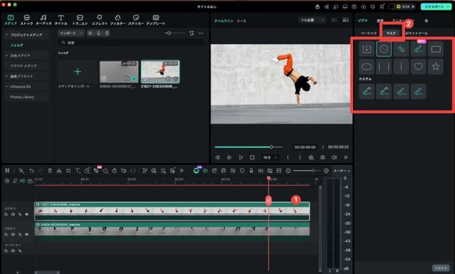Open the タイトル titles tab
This screenshot has height=274, width=455.
(x=60, y=19)
